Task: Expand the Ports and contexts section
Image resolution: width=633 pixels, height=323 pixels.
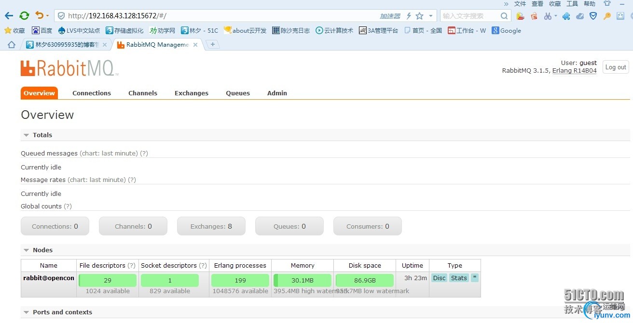Action: tap(57, 312)
